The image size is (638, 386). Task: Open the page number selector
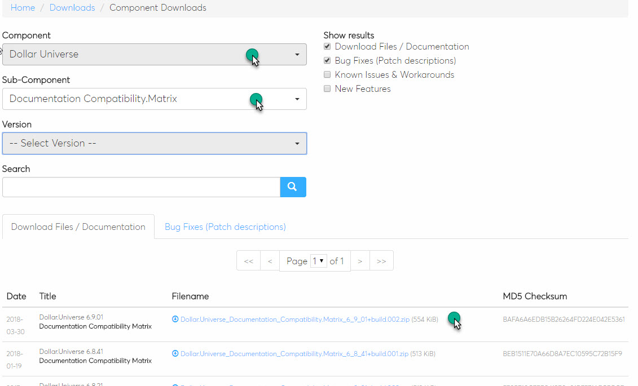[x=318, y=261]
